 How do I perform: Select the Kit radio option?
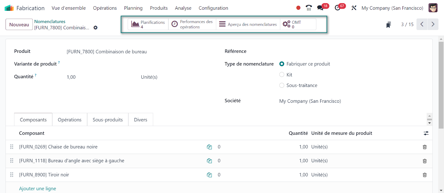point(282,75)
